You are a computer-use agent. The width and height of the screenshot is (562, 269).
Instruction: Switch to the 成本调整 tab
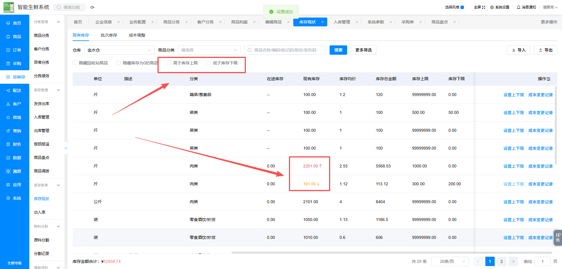137,35
